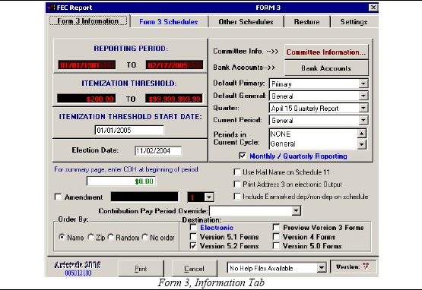The width and height of the screenshot is (422, 290).
Task: Select Order By Zip radio button
Action: tap(91, 237)
